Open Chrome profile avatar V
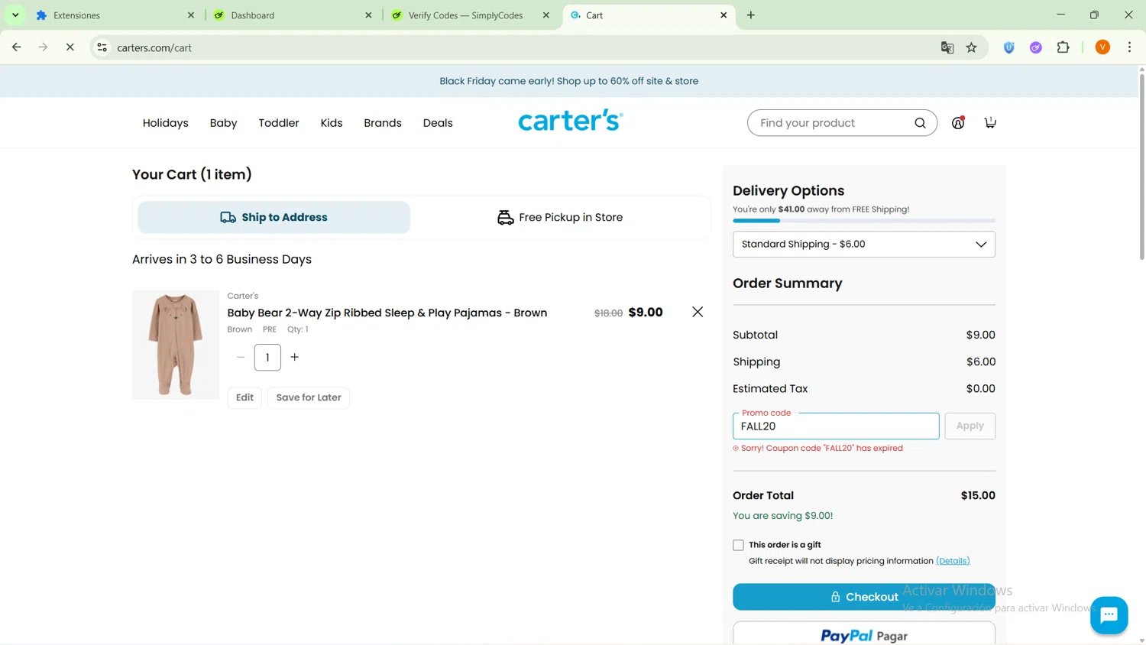The width and height of the screenshot is (1146, 645). (x=1102, y=47)
